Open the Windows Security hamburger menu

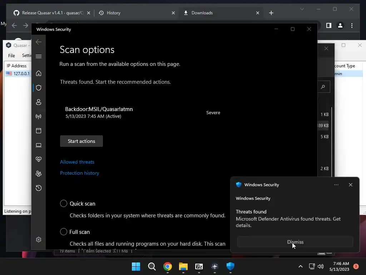(x=39, y=56)
